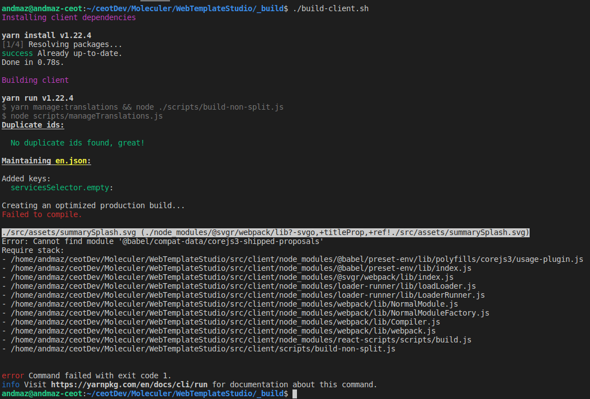Click the 'yarn manage:translations' command line
Image resolution: width=590 pixels, height=399 pixels.
pyautogui.click(x=143, y=107)
